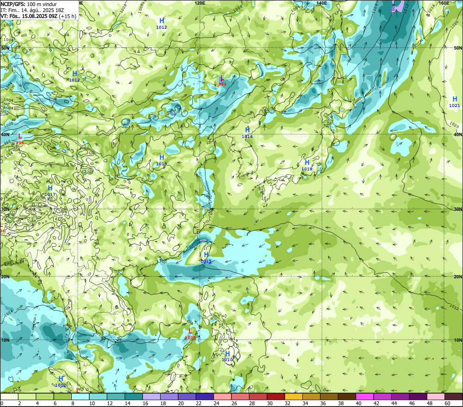Viewport: 463px width, 407px height.
Task: Select the high pressure H 1010 marker
Action: pos(227,356)
